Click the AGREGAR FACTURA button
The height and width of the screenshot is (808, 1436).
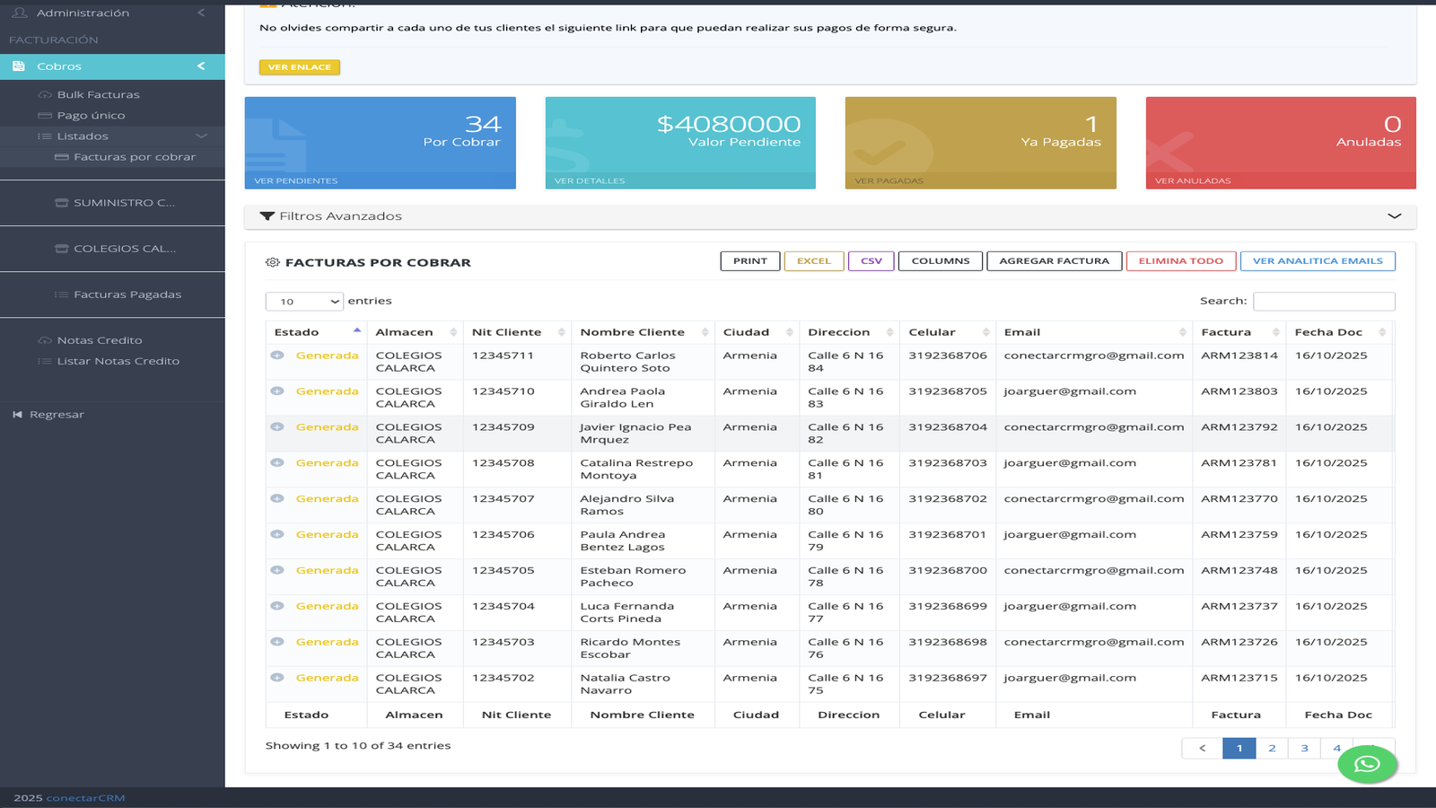coord(1054,261)
